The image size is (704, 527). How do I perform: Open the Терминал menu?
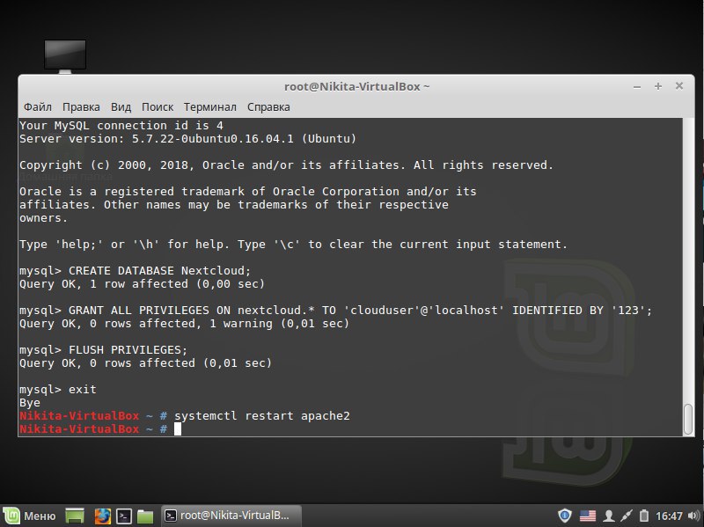click(209, 107)
